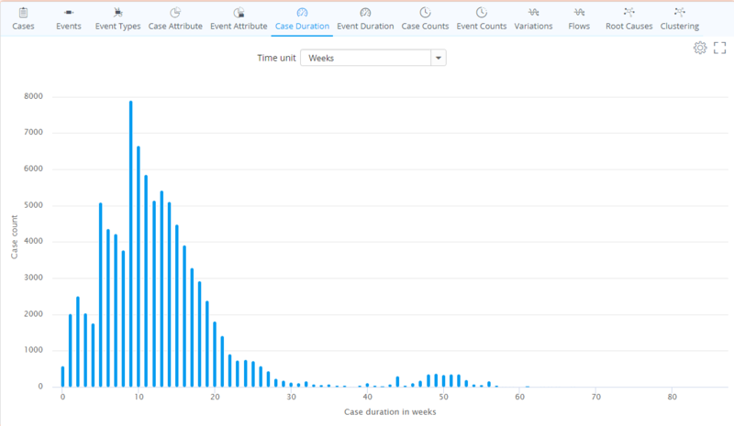
Task: Go to the Event Duration tab
Action: pyautogui.click(x=365, y=27)
